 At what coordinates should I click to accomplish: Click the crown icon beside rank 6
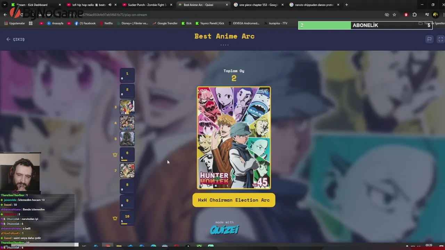(x=115, y=155)
